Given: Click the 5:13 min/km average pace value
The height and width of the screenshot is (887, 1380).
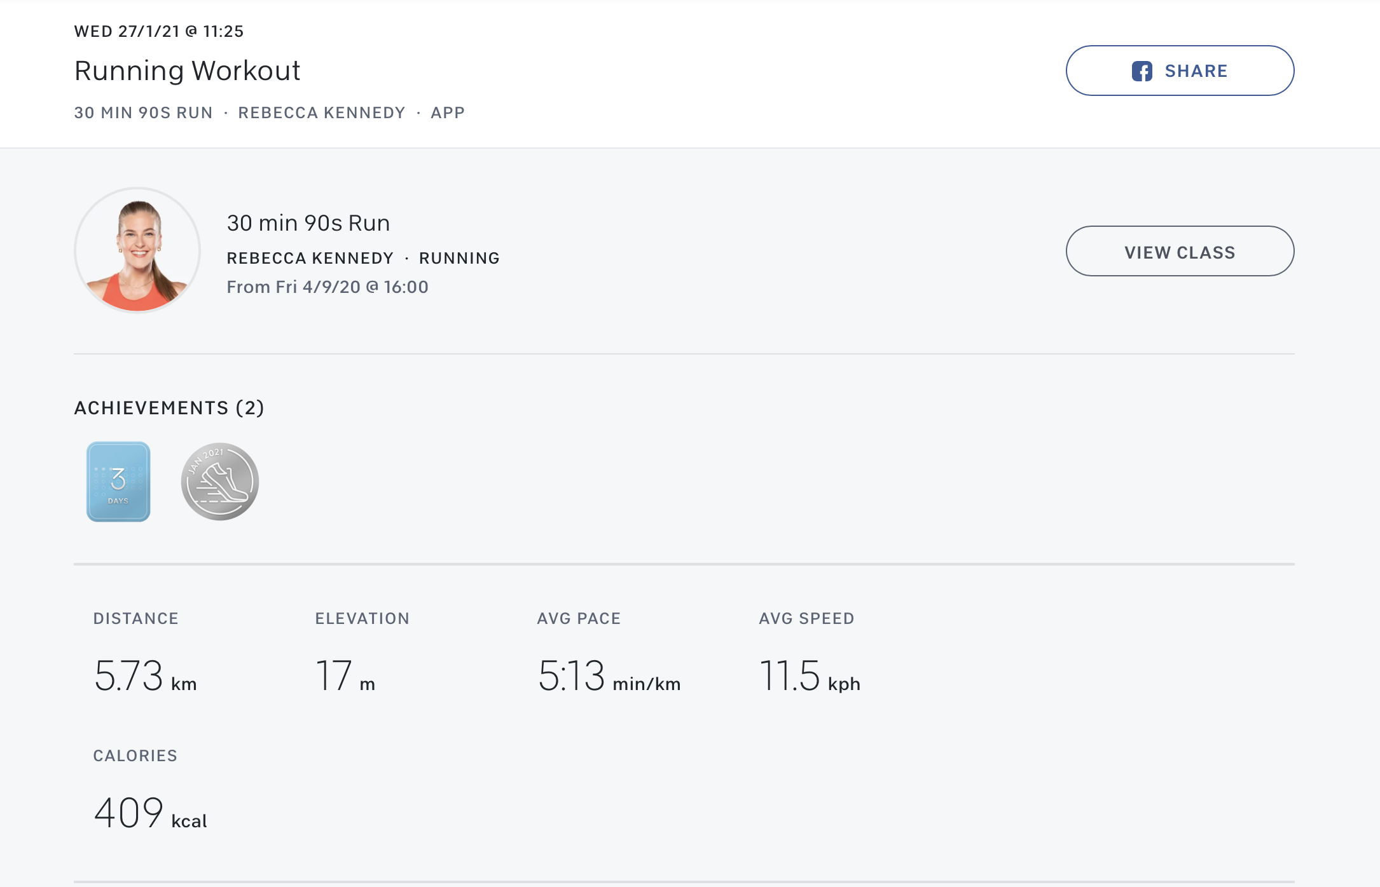Looking at the screenshot, I should 609,675.
